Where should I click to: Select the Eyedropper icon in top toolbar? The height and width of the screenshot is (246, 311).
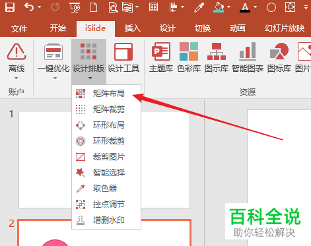click(x=199, y=7)
